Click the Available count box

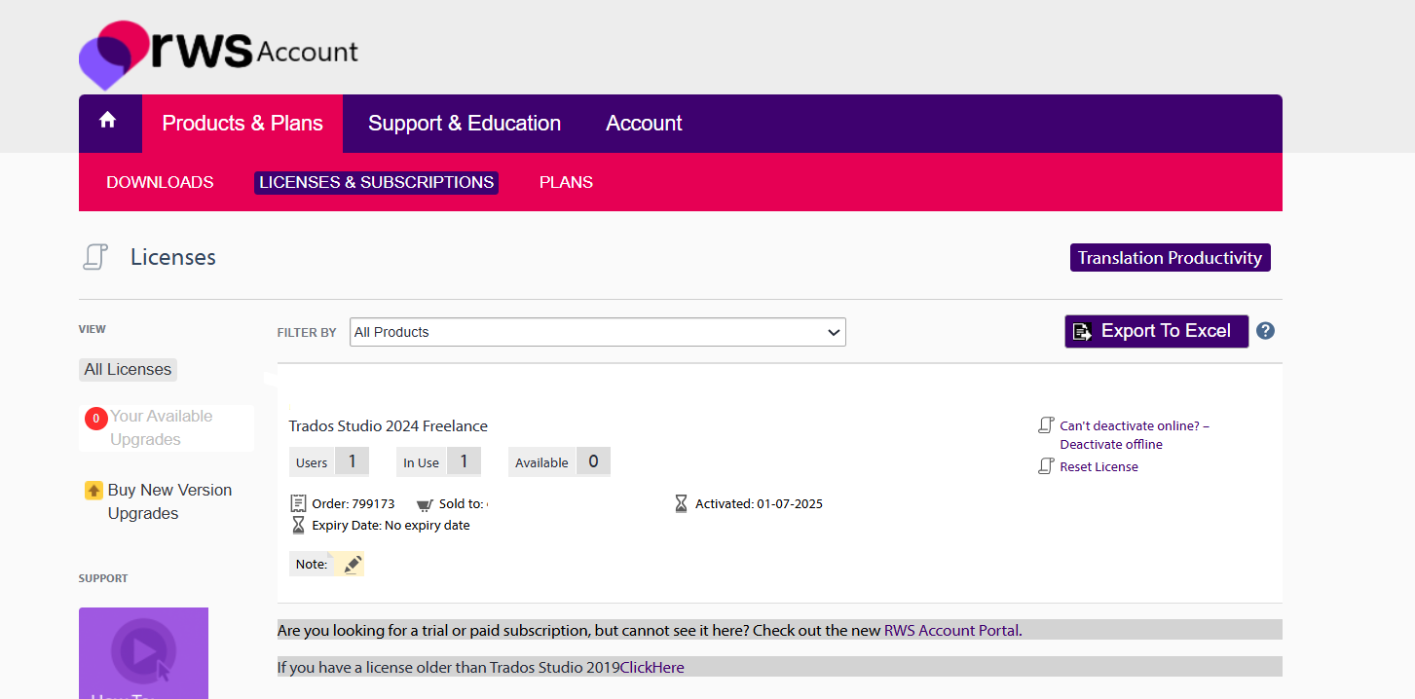559,461
